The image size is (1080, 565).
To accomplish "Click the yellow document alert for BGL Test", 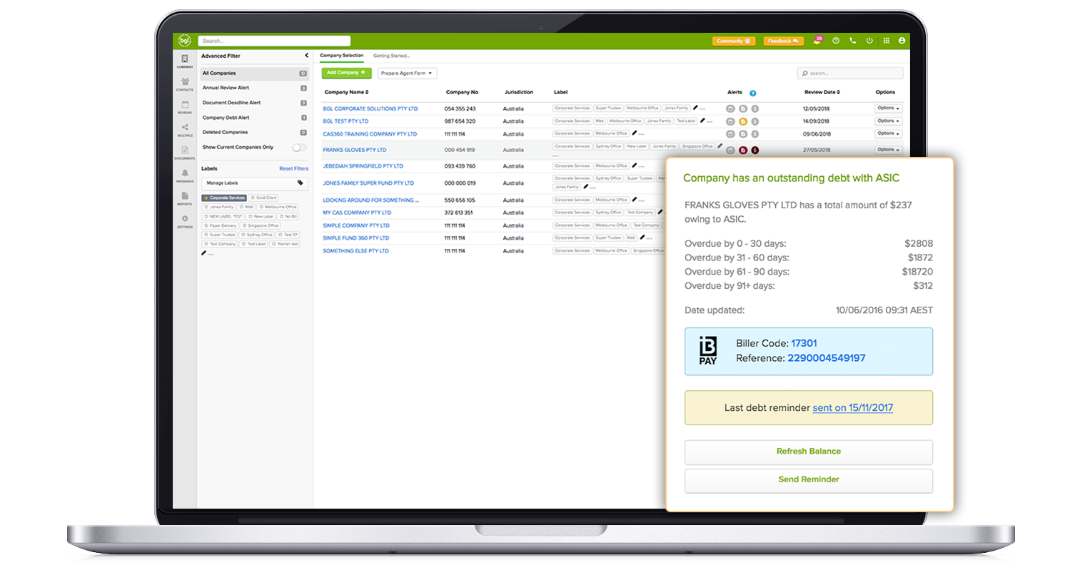I will pyautogui.click(x=742, y=121).
